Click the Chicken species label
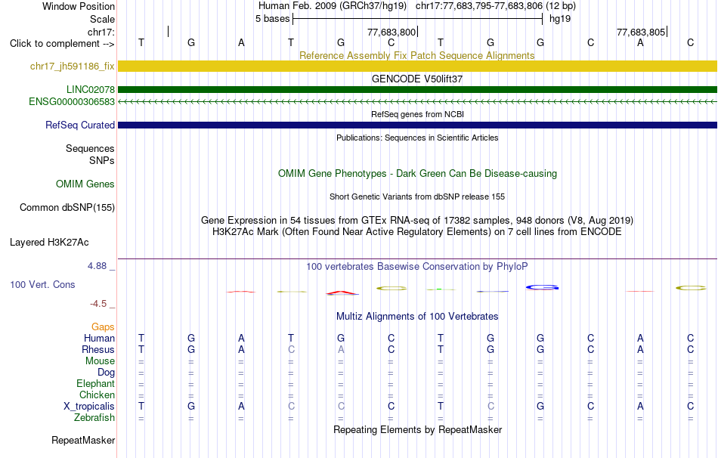This screenshot has width=718, height=458. click(x=97, y=395)
